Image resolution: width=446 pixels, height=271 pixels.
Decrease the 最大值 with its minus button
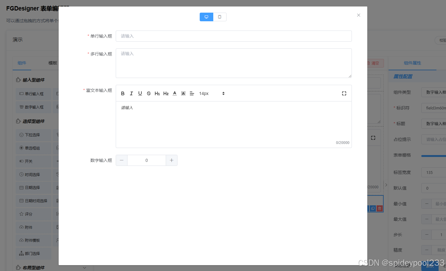pos(427,219)
